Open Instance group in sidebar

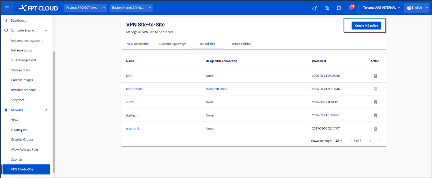(22, 50)
